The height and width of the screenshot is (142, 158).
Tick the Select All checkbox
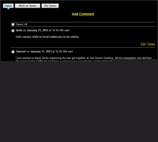pos(13,25)
